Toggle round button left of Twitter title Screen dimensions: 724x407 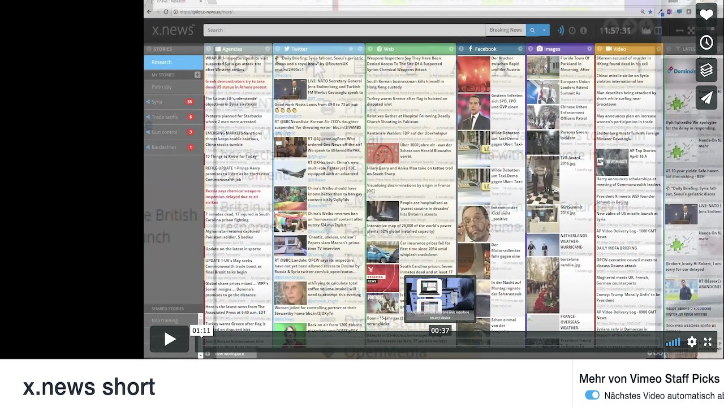pyautogui.click(x=277, y=49)
